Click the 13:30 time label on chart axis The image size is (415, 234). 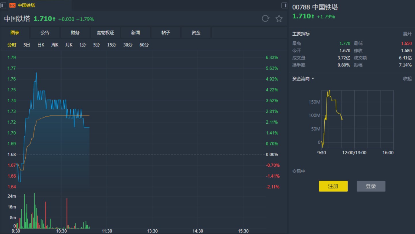[x=152, y=231]
